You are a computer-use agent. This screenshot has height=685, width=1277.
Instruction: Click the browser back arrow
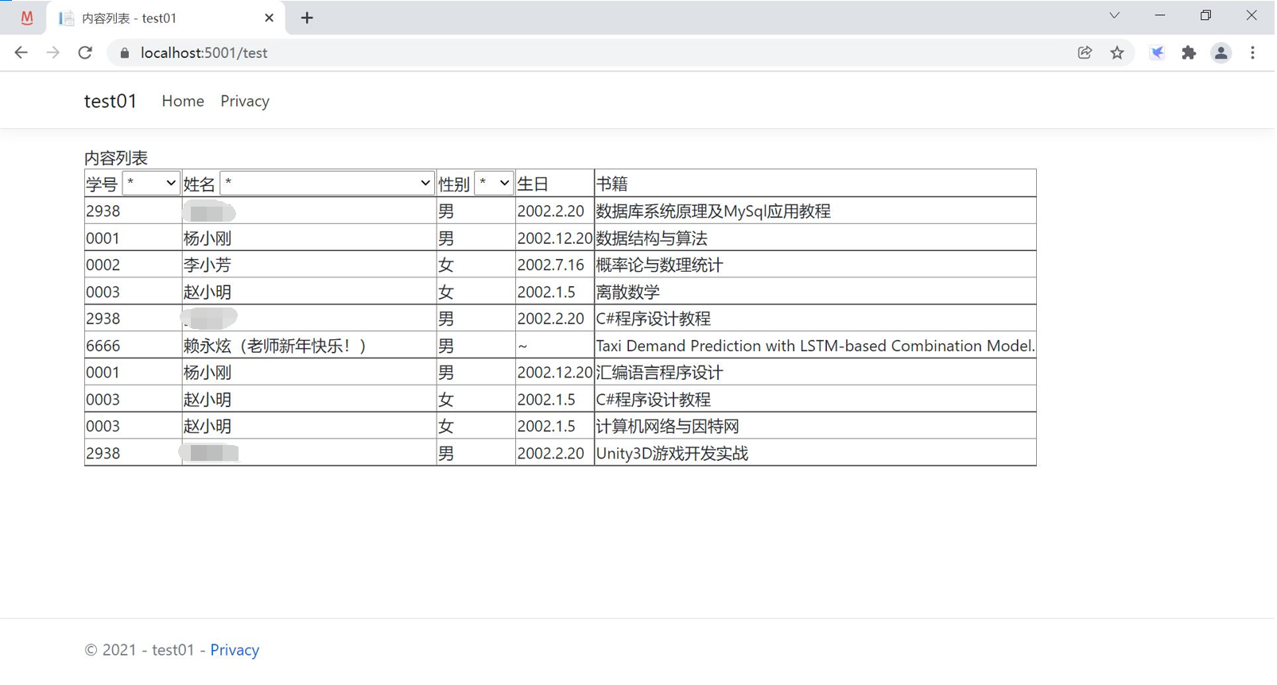pyautogui.click(x=21, y=52)
